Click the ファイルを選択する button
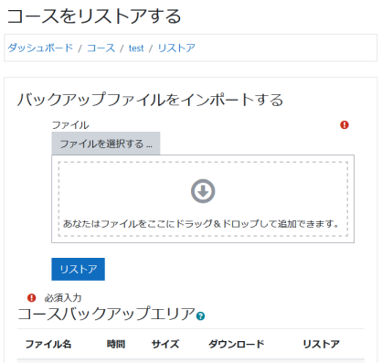 [106, 144]
